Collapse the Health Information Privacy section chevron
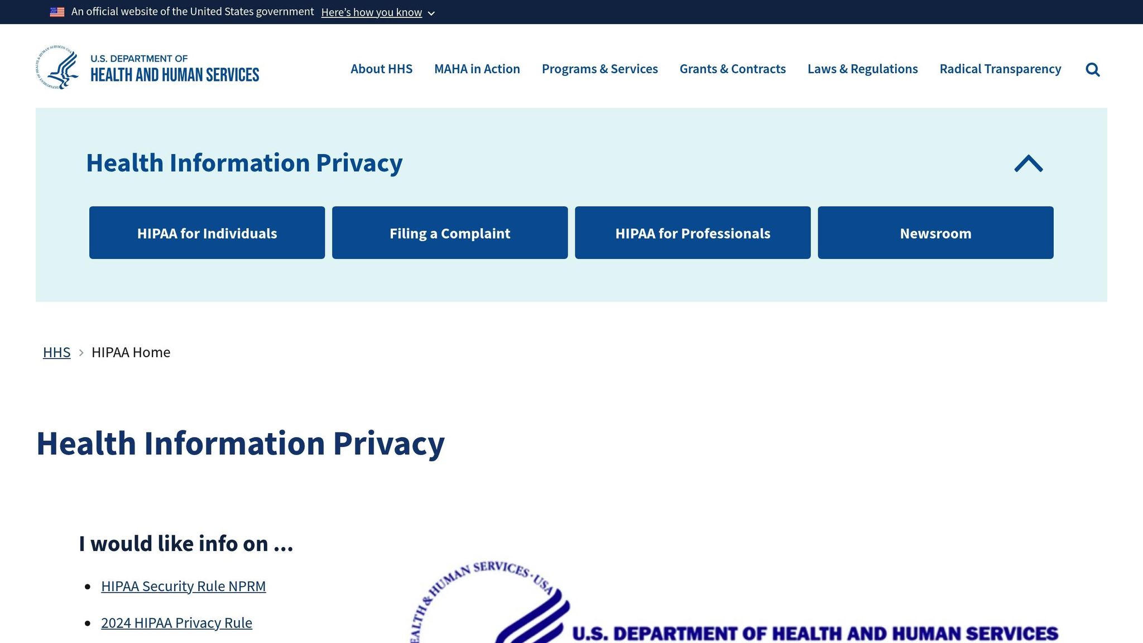 [x=1028, y=164]
